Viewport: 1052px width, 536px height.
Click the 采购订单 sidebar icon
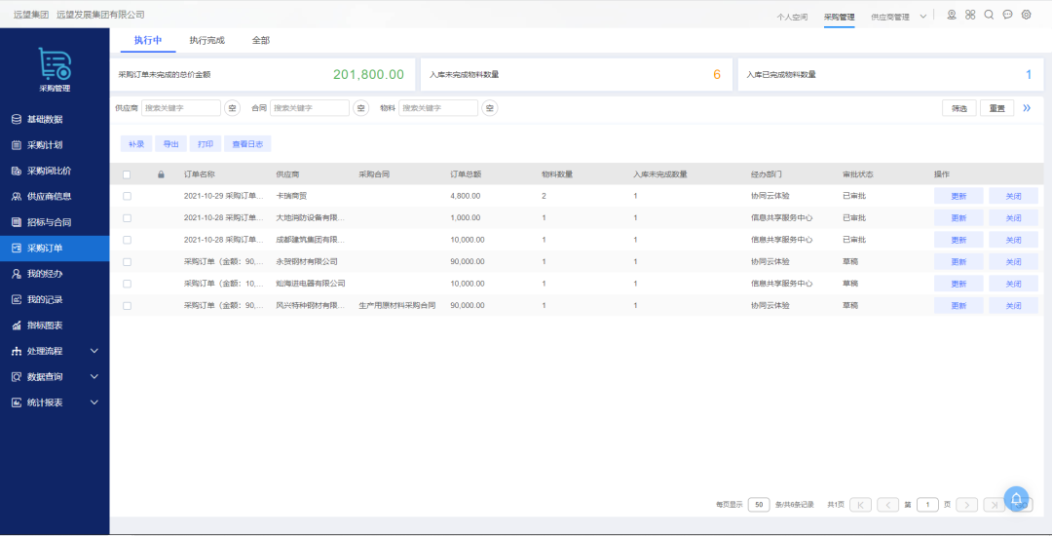(x=17, y=249)
